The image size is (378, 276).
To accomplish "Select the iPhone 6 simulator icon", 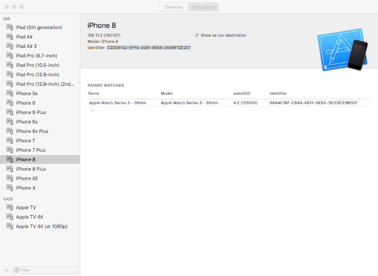I will coord(9,103).
